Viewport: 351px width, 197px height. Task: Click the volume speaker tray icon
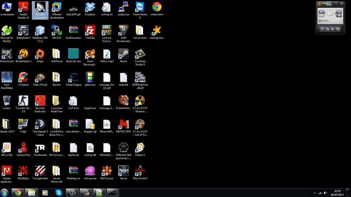tap(325, 193)
